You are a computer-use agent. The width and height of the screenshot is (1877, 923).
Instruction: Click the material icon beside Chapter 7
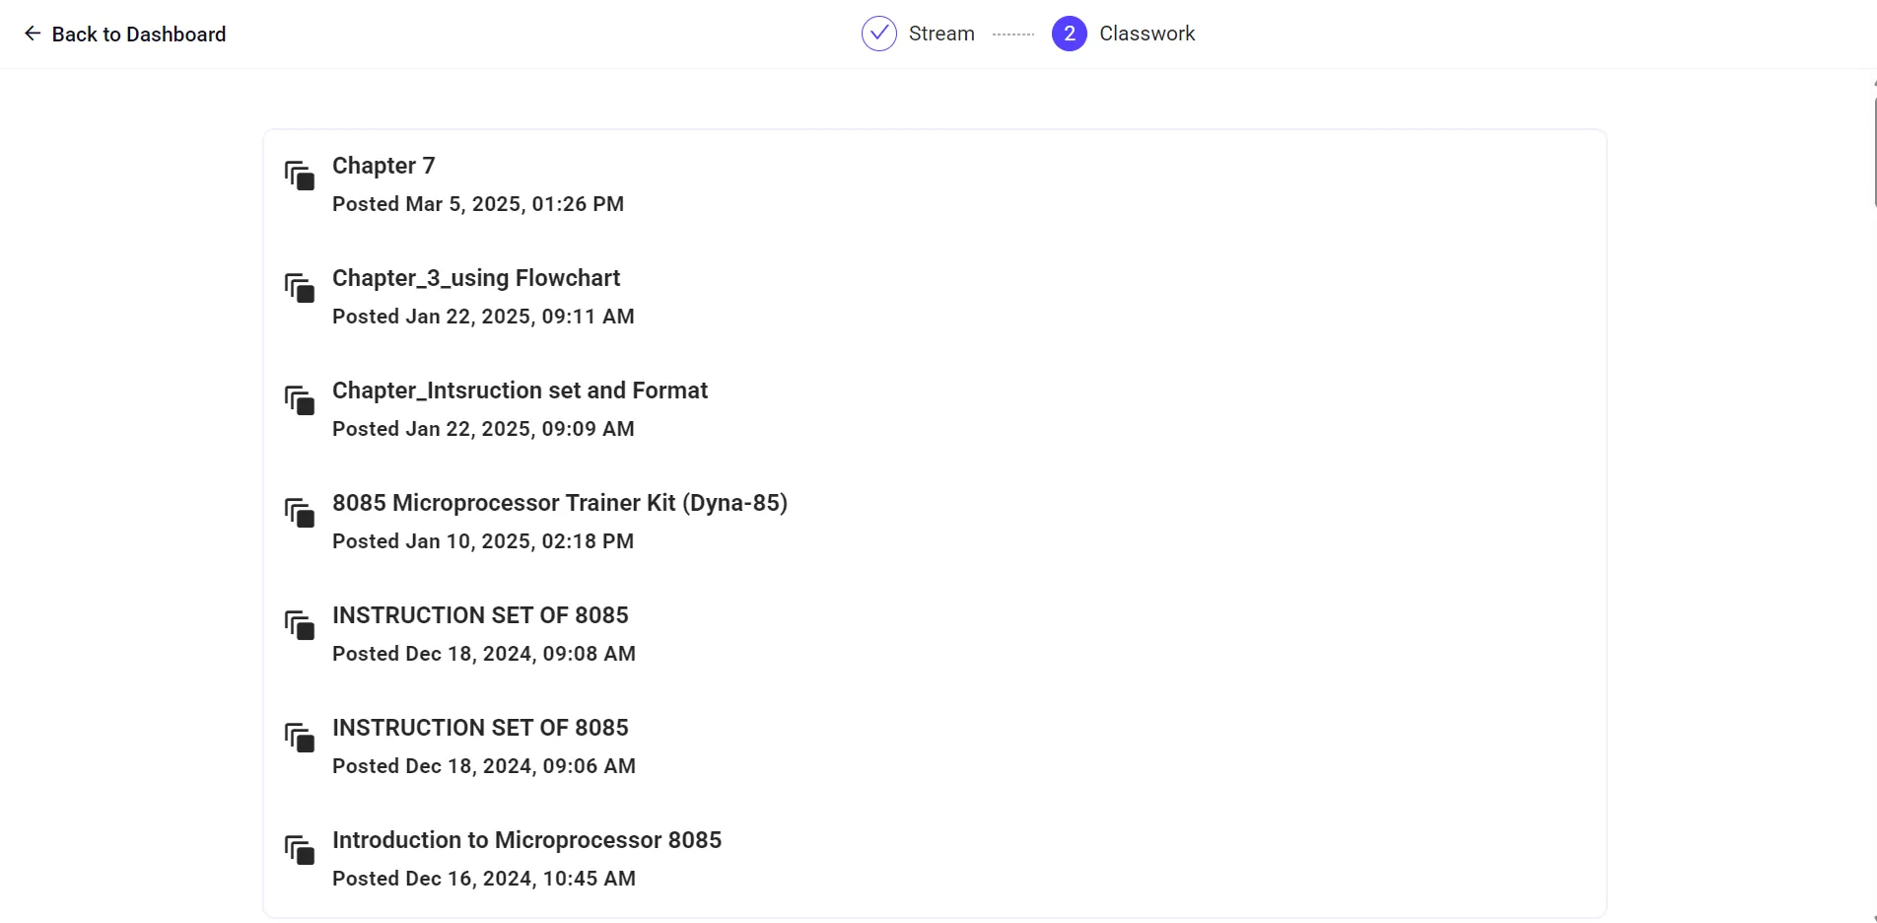coord(300,176)
